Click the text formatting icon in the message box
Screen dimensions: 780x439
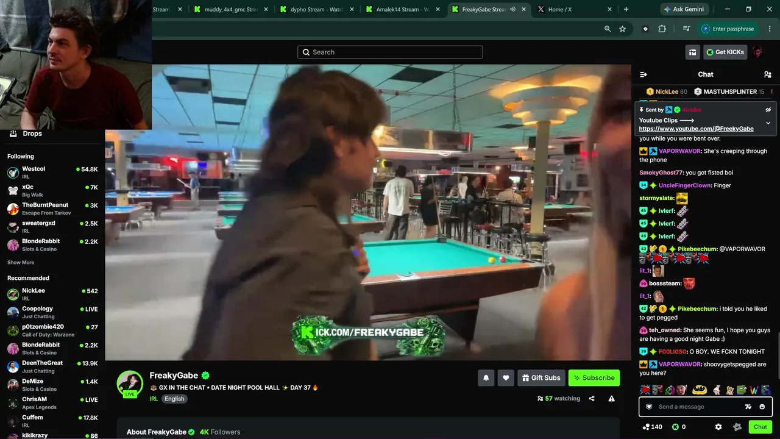748,407
